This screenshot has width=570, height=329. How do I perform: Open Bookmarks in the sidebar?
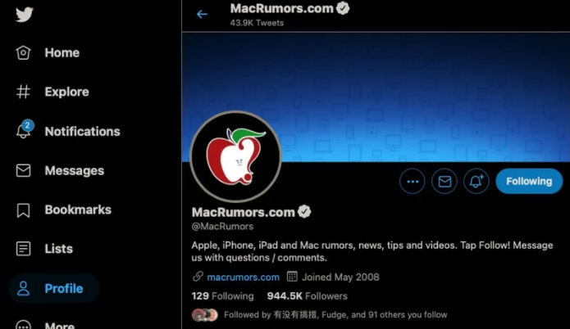[64, 210]
